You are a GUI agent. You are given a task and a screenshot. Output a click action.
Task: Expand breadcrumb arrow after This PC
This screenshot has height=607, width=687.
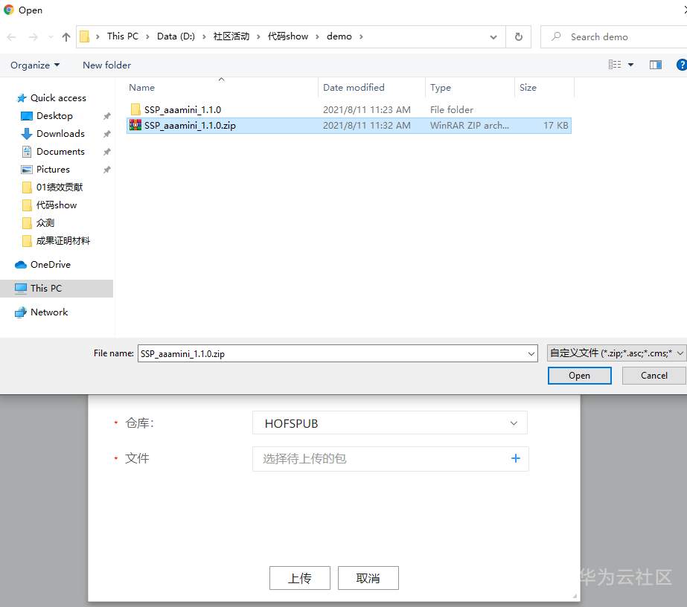[x=147, y=36]
